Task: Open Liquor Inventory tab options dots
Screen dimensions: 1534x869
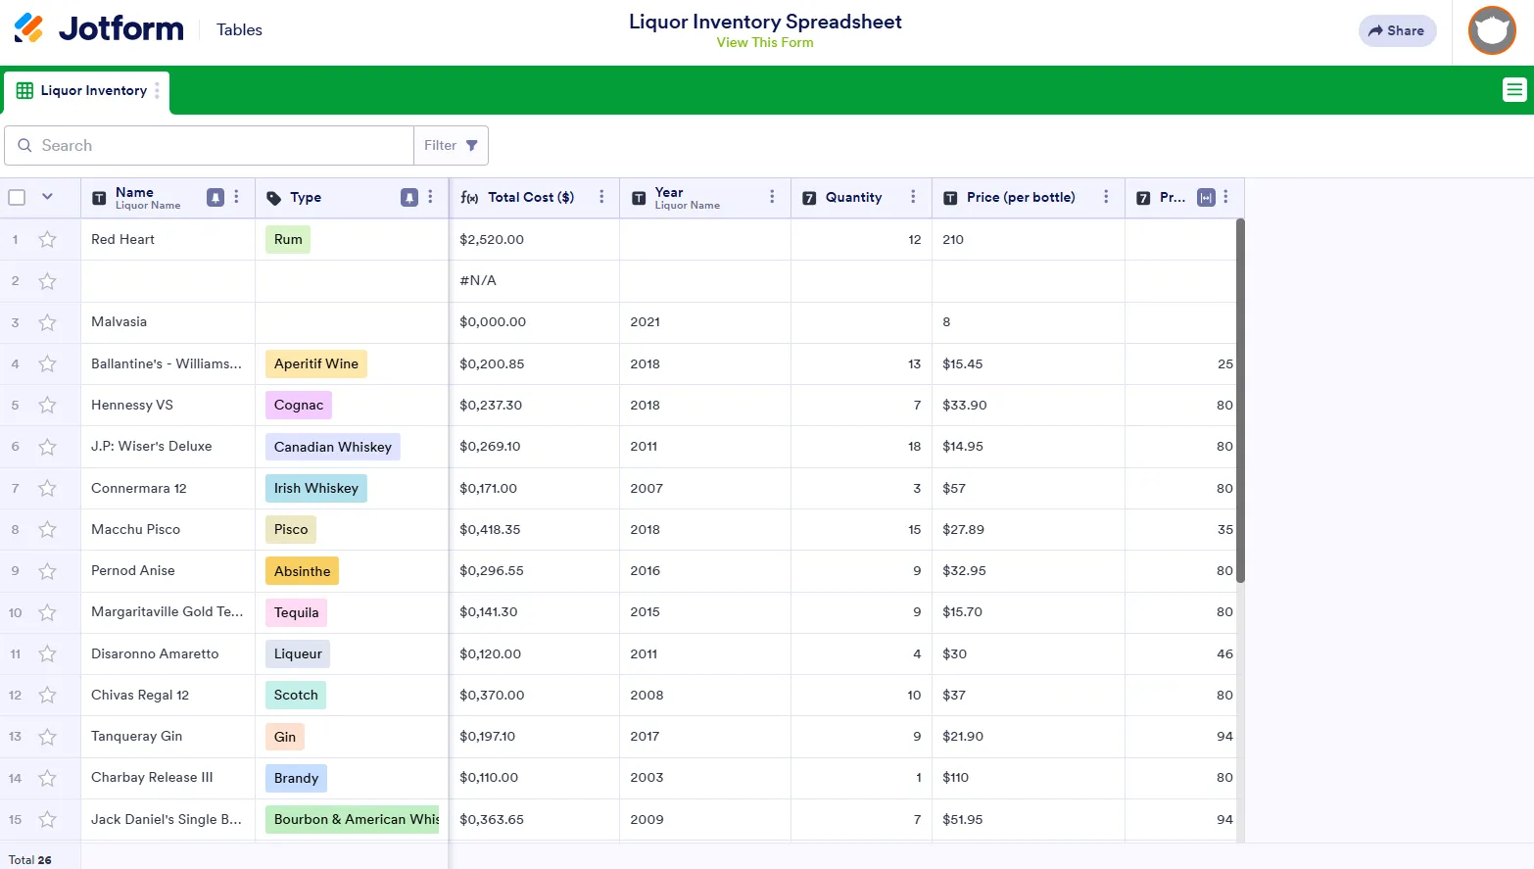Action: pyautogui.click(x=157, y=90)
